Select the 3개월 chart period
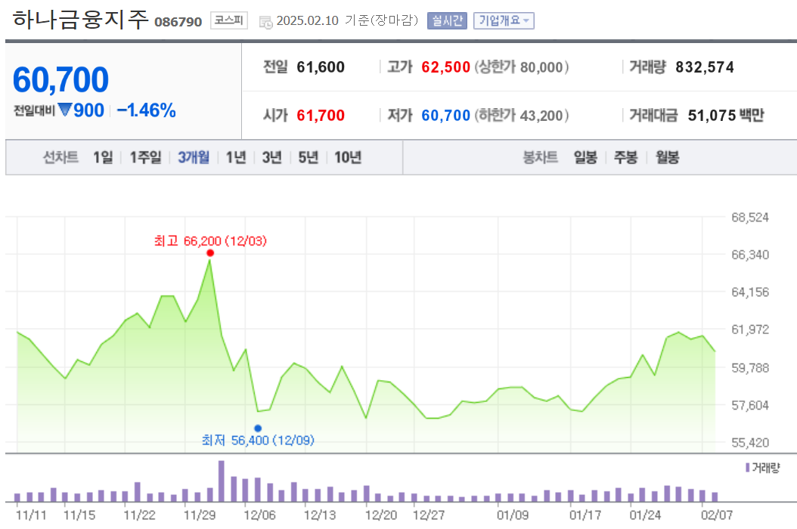797x529 pixels. (x=193, y=159)
